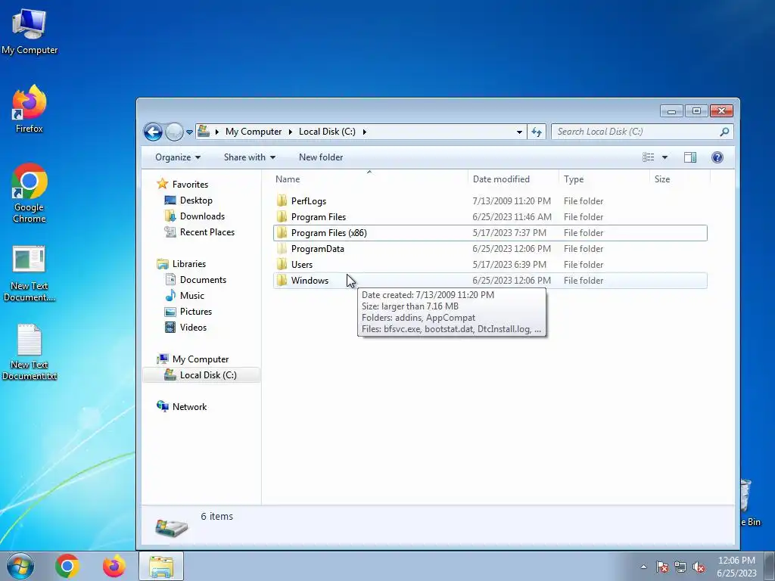Click Favorites in navigation pane
The image size is (775, 581).
coord(190,185)
